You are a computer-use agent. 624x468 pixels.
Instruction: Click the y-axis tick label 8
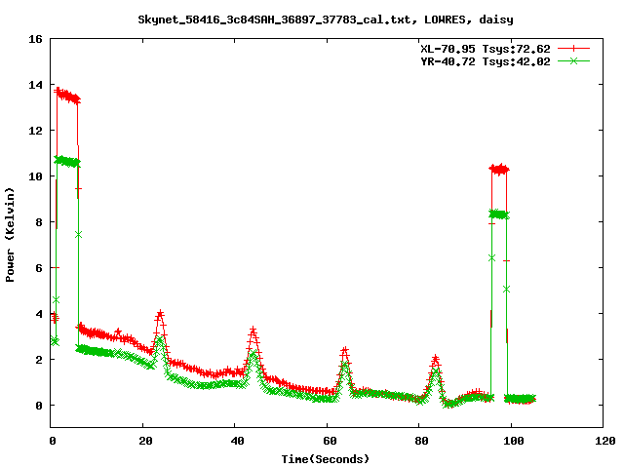pos(39,222)
